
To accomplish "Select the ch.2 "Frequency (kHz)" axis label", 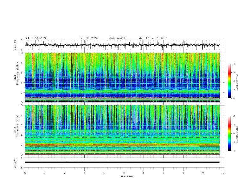I will [x=18, y=126].
